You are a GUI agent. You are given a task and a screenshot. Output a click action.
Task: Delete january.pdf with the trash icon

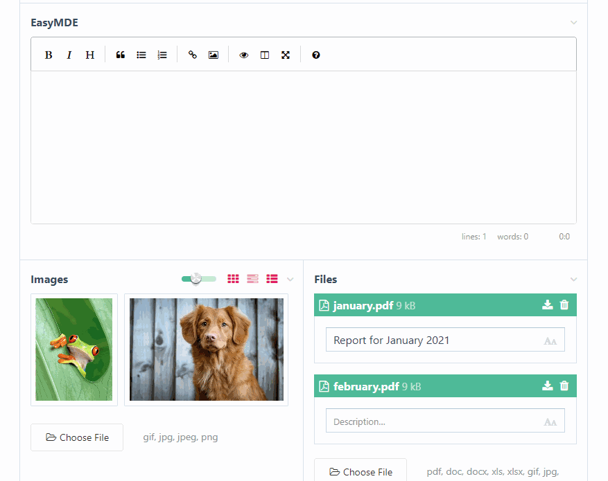tap(564, 305)
